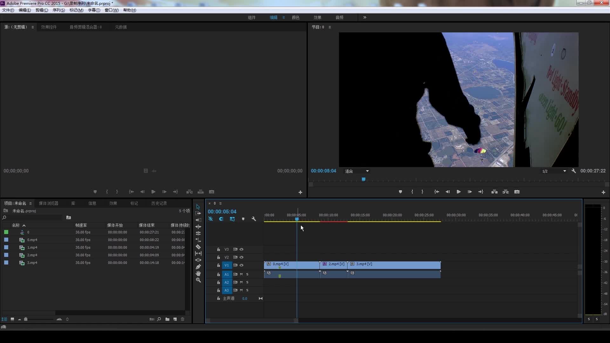This screenshot has height=343, width=610.
Task: Step back one frame in program monitor
Action: [448, 192]
